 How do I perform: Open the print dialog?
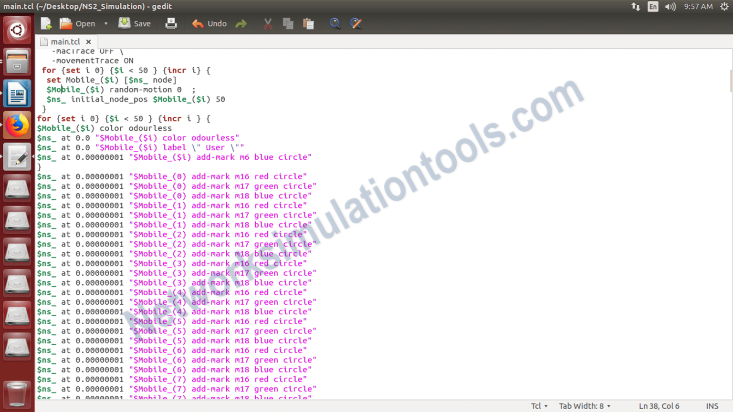pyautogui.click(x=171, y=23)
